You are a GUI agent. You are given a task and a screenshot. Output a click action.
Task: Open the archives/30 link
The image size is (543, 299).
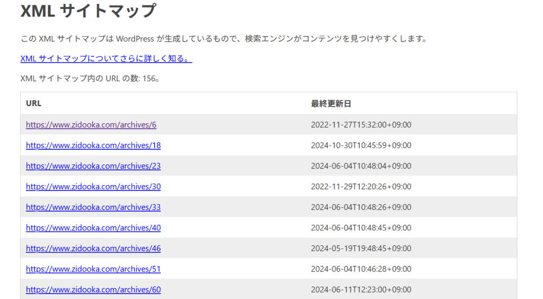93,187
